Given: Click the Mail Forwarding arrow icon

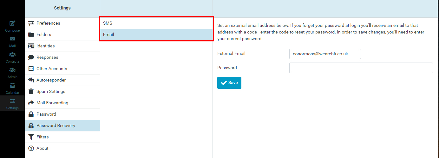Looking at the screenshot, I should coord(31,103).
